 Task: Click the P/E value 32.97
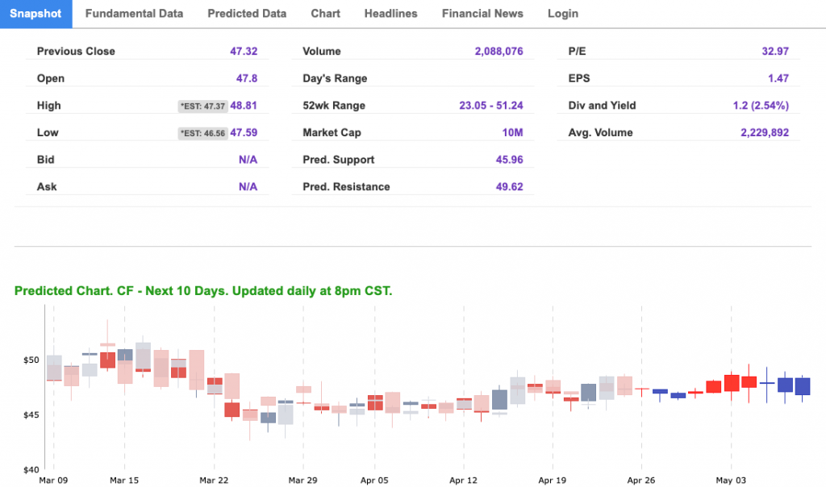[774, 52]
